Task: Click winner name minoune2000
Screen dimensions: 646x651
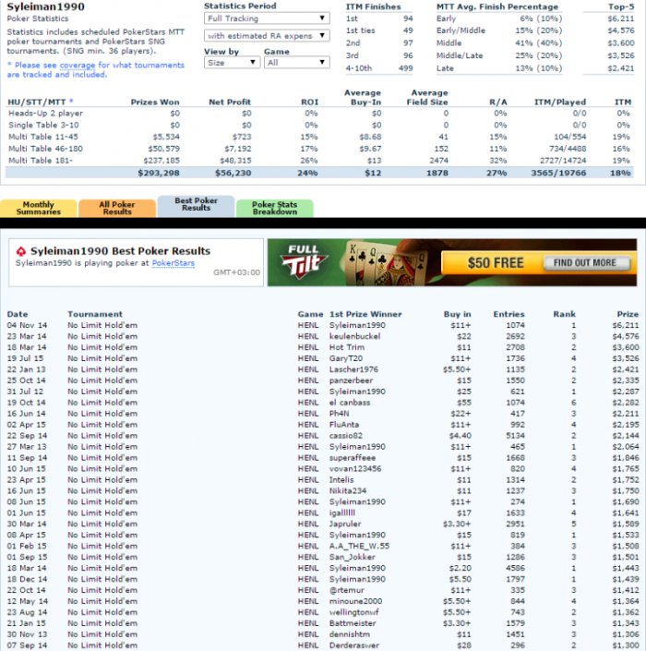Action: coord(355,601)
